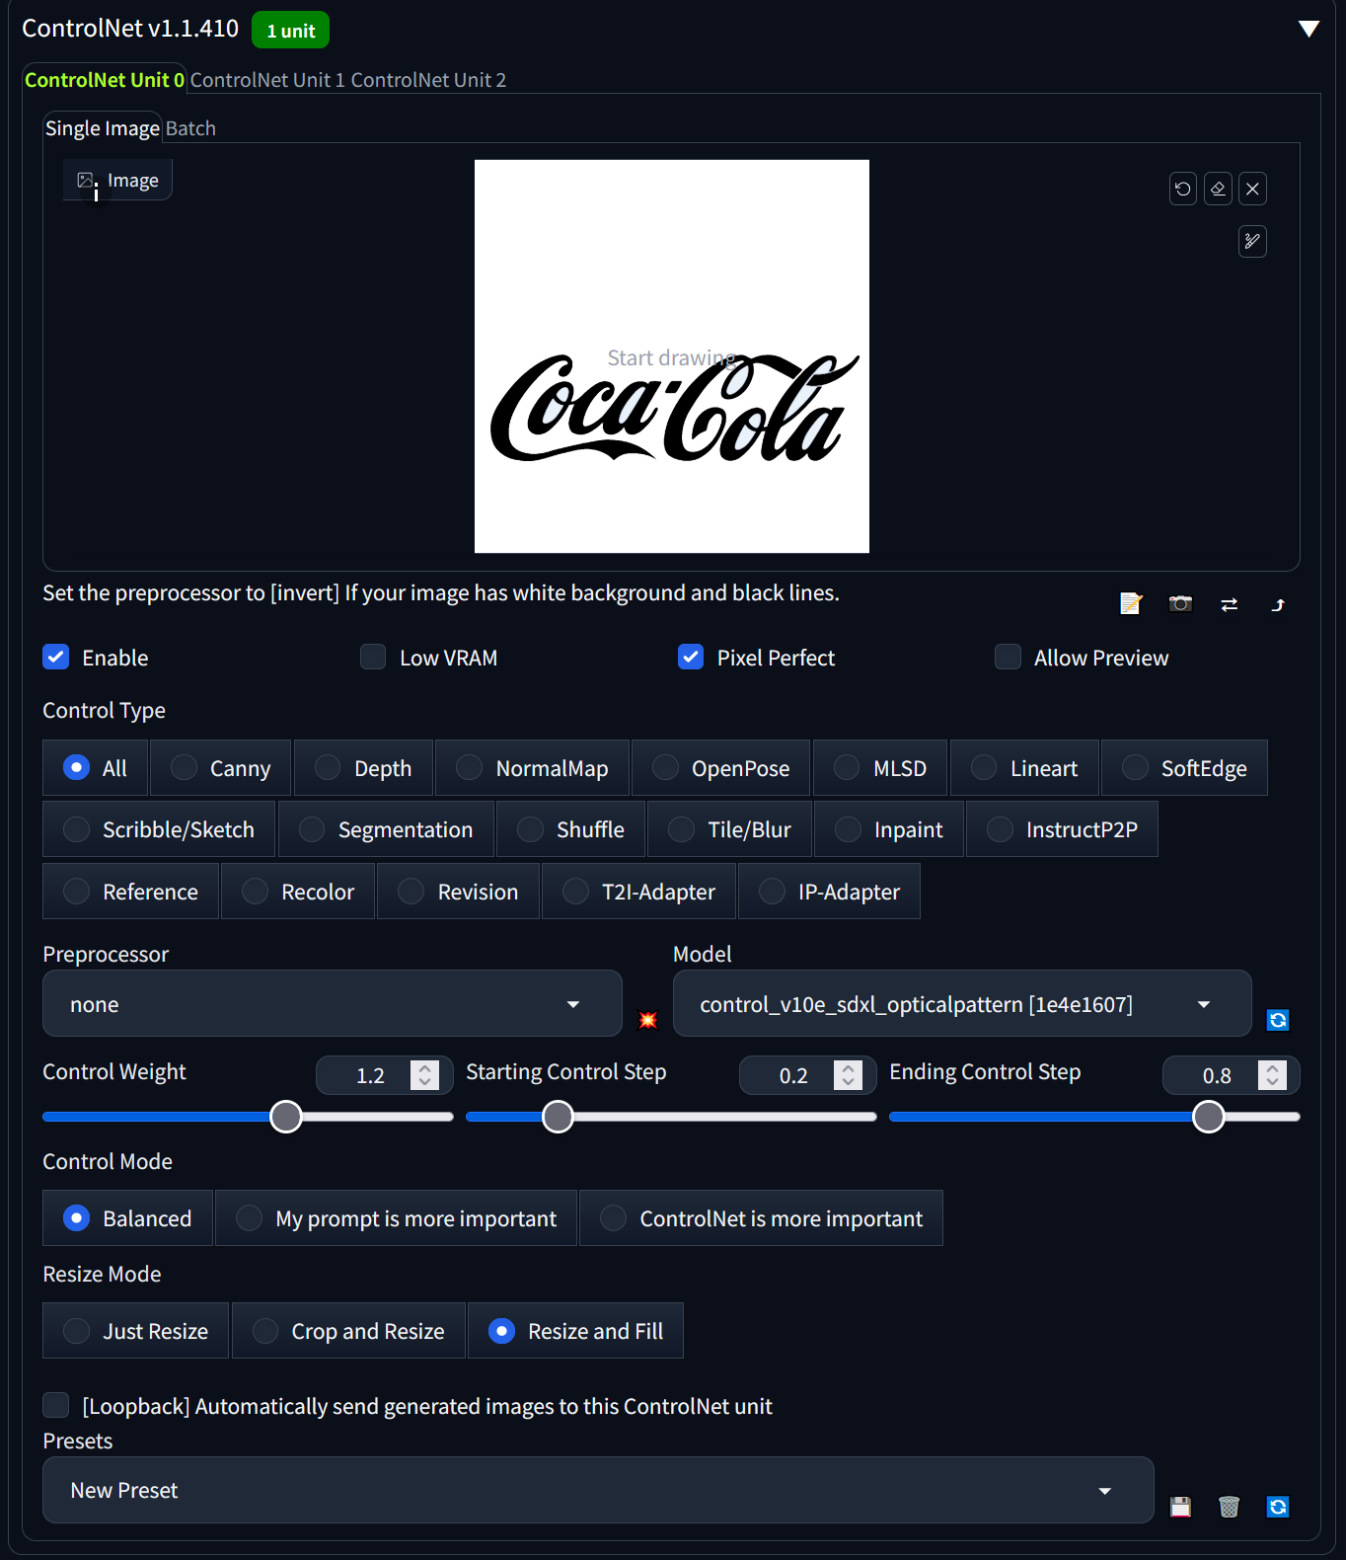Refresh the model list
The width and height of the screenshot is (1346, 1560).
click(x=1278, y=1020)
